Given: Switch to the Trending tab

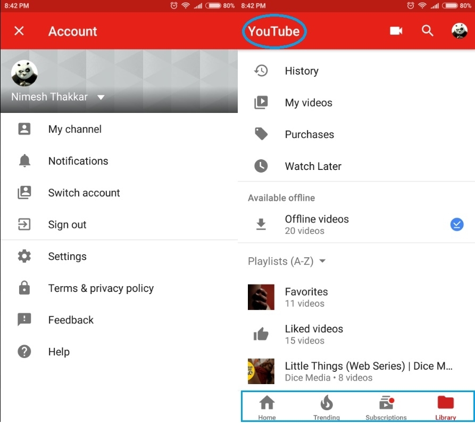Looking at the screenshot, I should [327, 408].
